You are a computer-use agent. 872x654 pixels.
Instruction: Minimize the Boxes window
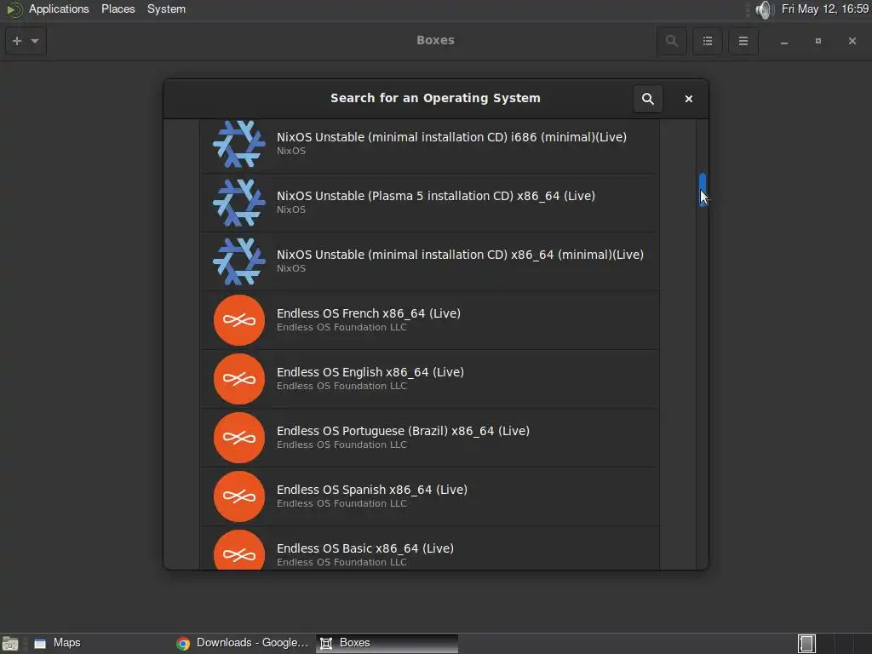(784, 41)
